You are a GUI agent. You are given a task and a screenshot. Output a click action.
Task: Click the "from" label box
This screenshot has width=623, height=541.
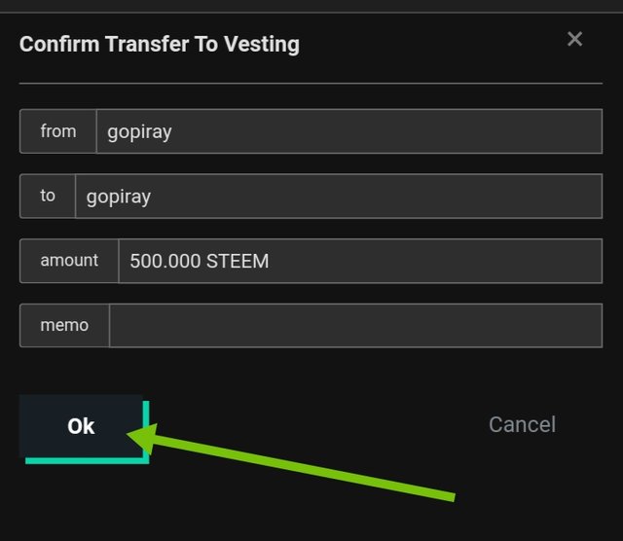(58, 131)
